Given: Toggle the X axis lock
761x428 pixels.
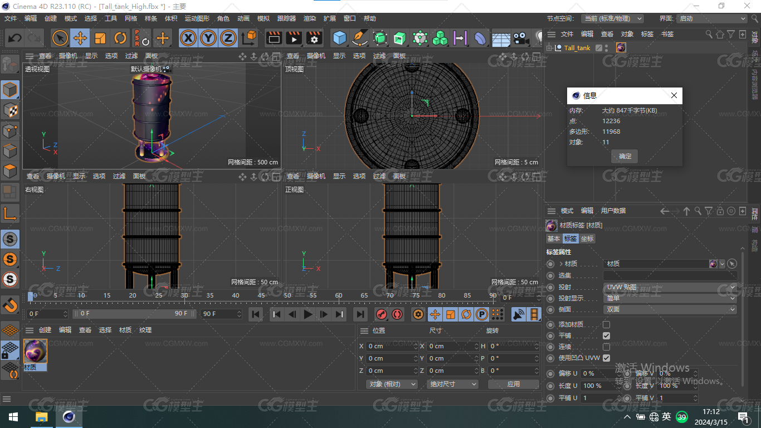Looking at the screenshot, I should point(189,38).
